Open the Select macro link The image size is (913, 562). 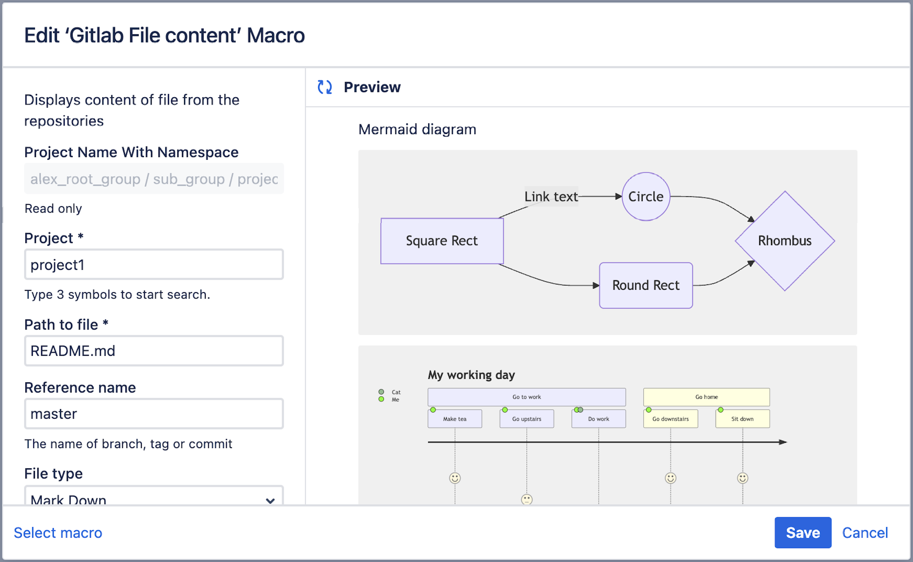pyautogui.click(x=58, y=532)
